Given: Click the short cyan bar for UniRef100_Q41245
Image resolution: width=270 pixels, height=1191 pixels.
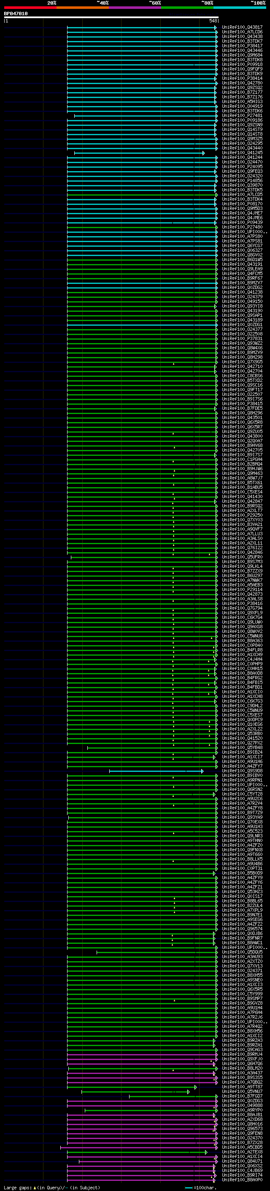Looking at the screenshot, I should click(139, 153).
